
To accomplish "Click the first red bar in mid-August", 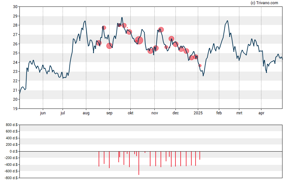I will click(99, 159).
